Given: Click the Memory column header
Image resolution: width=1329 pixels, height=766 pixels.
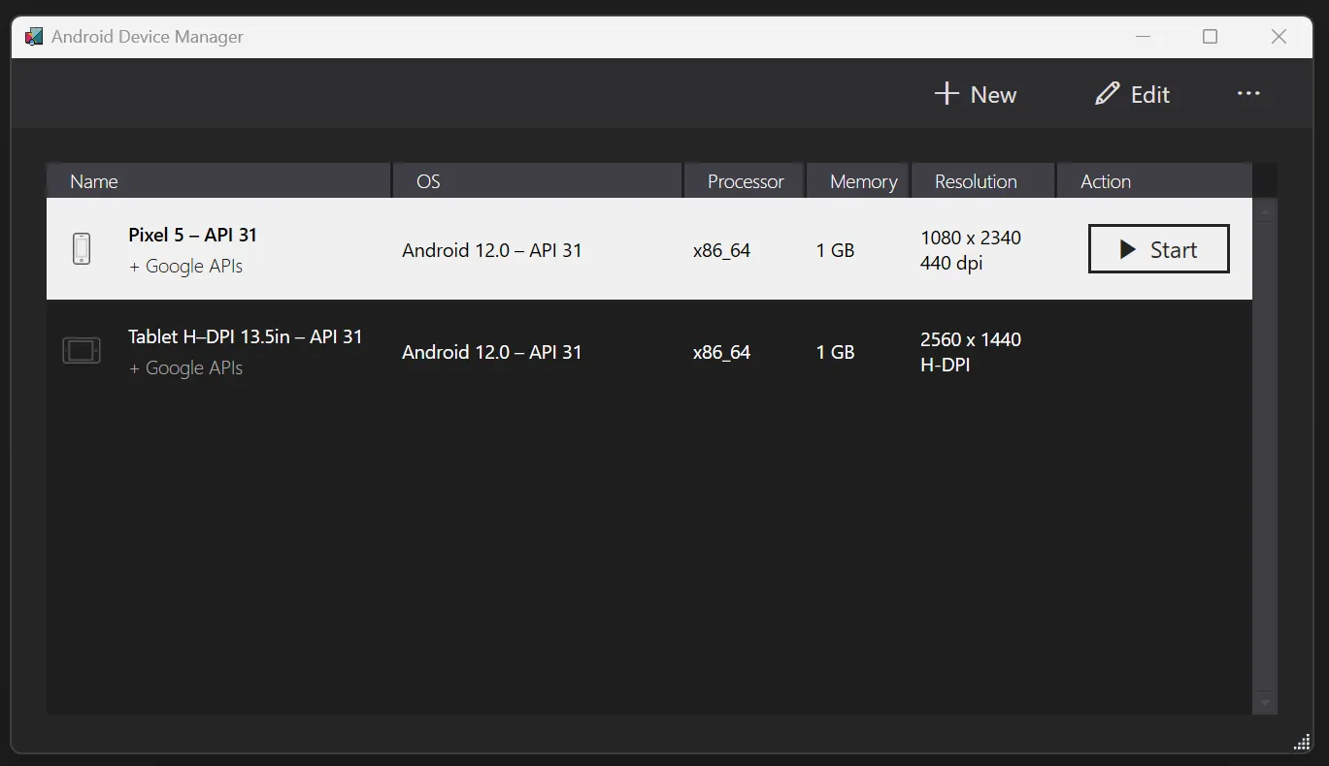Looking at the screenshot, I should coord(862,181).
